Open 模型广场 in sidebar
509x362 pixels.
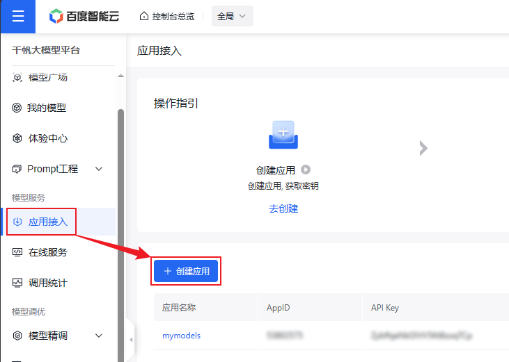pyautogui.click(x=48, y=77)
